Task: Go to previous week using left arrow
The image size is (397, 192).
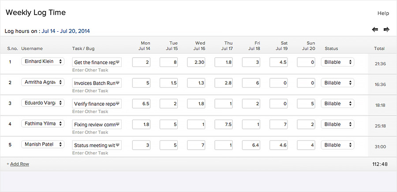Action: pyautogui.click(x=375, y=30)
